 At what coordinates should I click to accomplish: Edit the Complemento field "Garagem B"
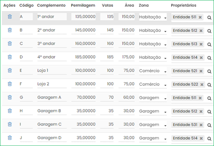pyautogui.click(x=52, y=111)
